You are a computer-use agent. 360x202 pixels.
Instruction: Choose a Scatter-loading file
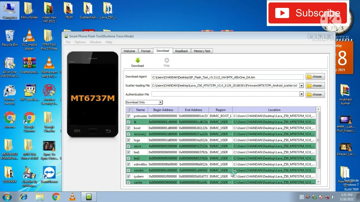[x=315, y=86]
